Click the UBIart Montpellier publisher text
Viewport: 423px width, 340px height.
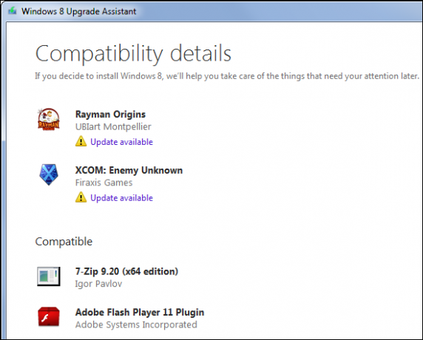coord(113,126)
